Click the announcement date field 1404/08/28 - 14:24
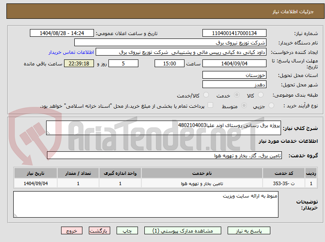Screen dimensions: 325x242 tap(62, 33)
